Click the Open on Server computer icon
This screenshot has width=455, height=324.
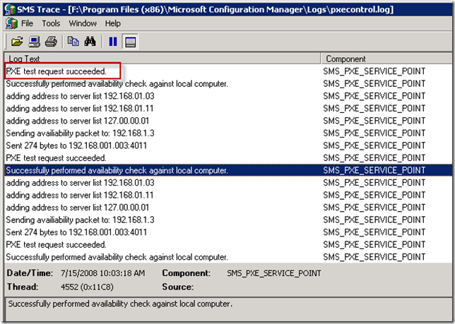pyautogui.click(x=34, y=42)
